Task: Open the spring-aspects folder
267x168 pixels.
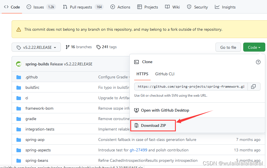Action: tap(38, 150)
